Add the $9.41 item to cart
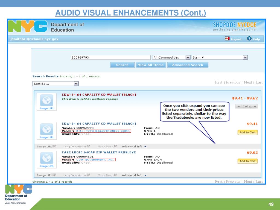 coord(247,132)
